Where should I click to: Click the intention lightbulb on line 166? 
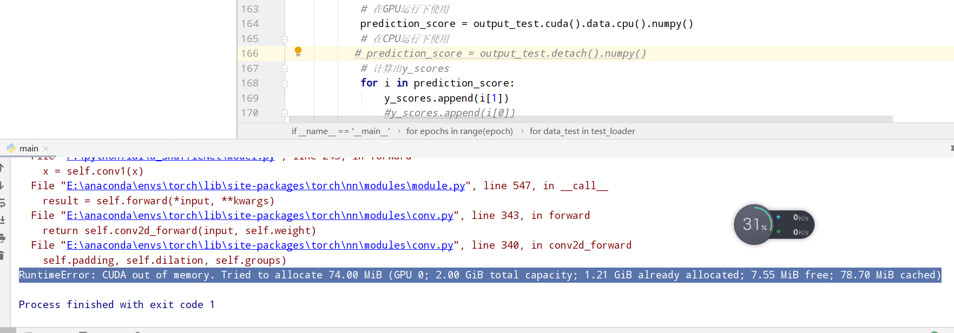298,51
